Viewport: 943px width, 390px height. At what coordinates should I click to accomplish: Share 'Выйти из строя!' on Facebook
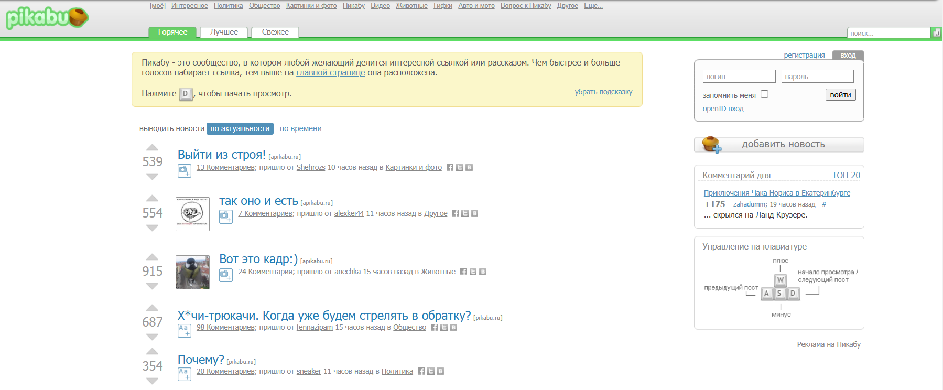(x=450, y=168)
